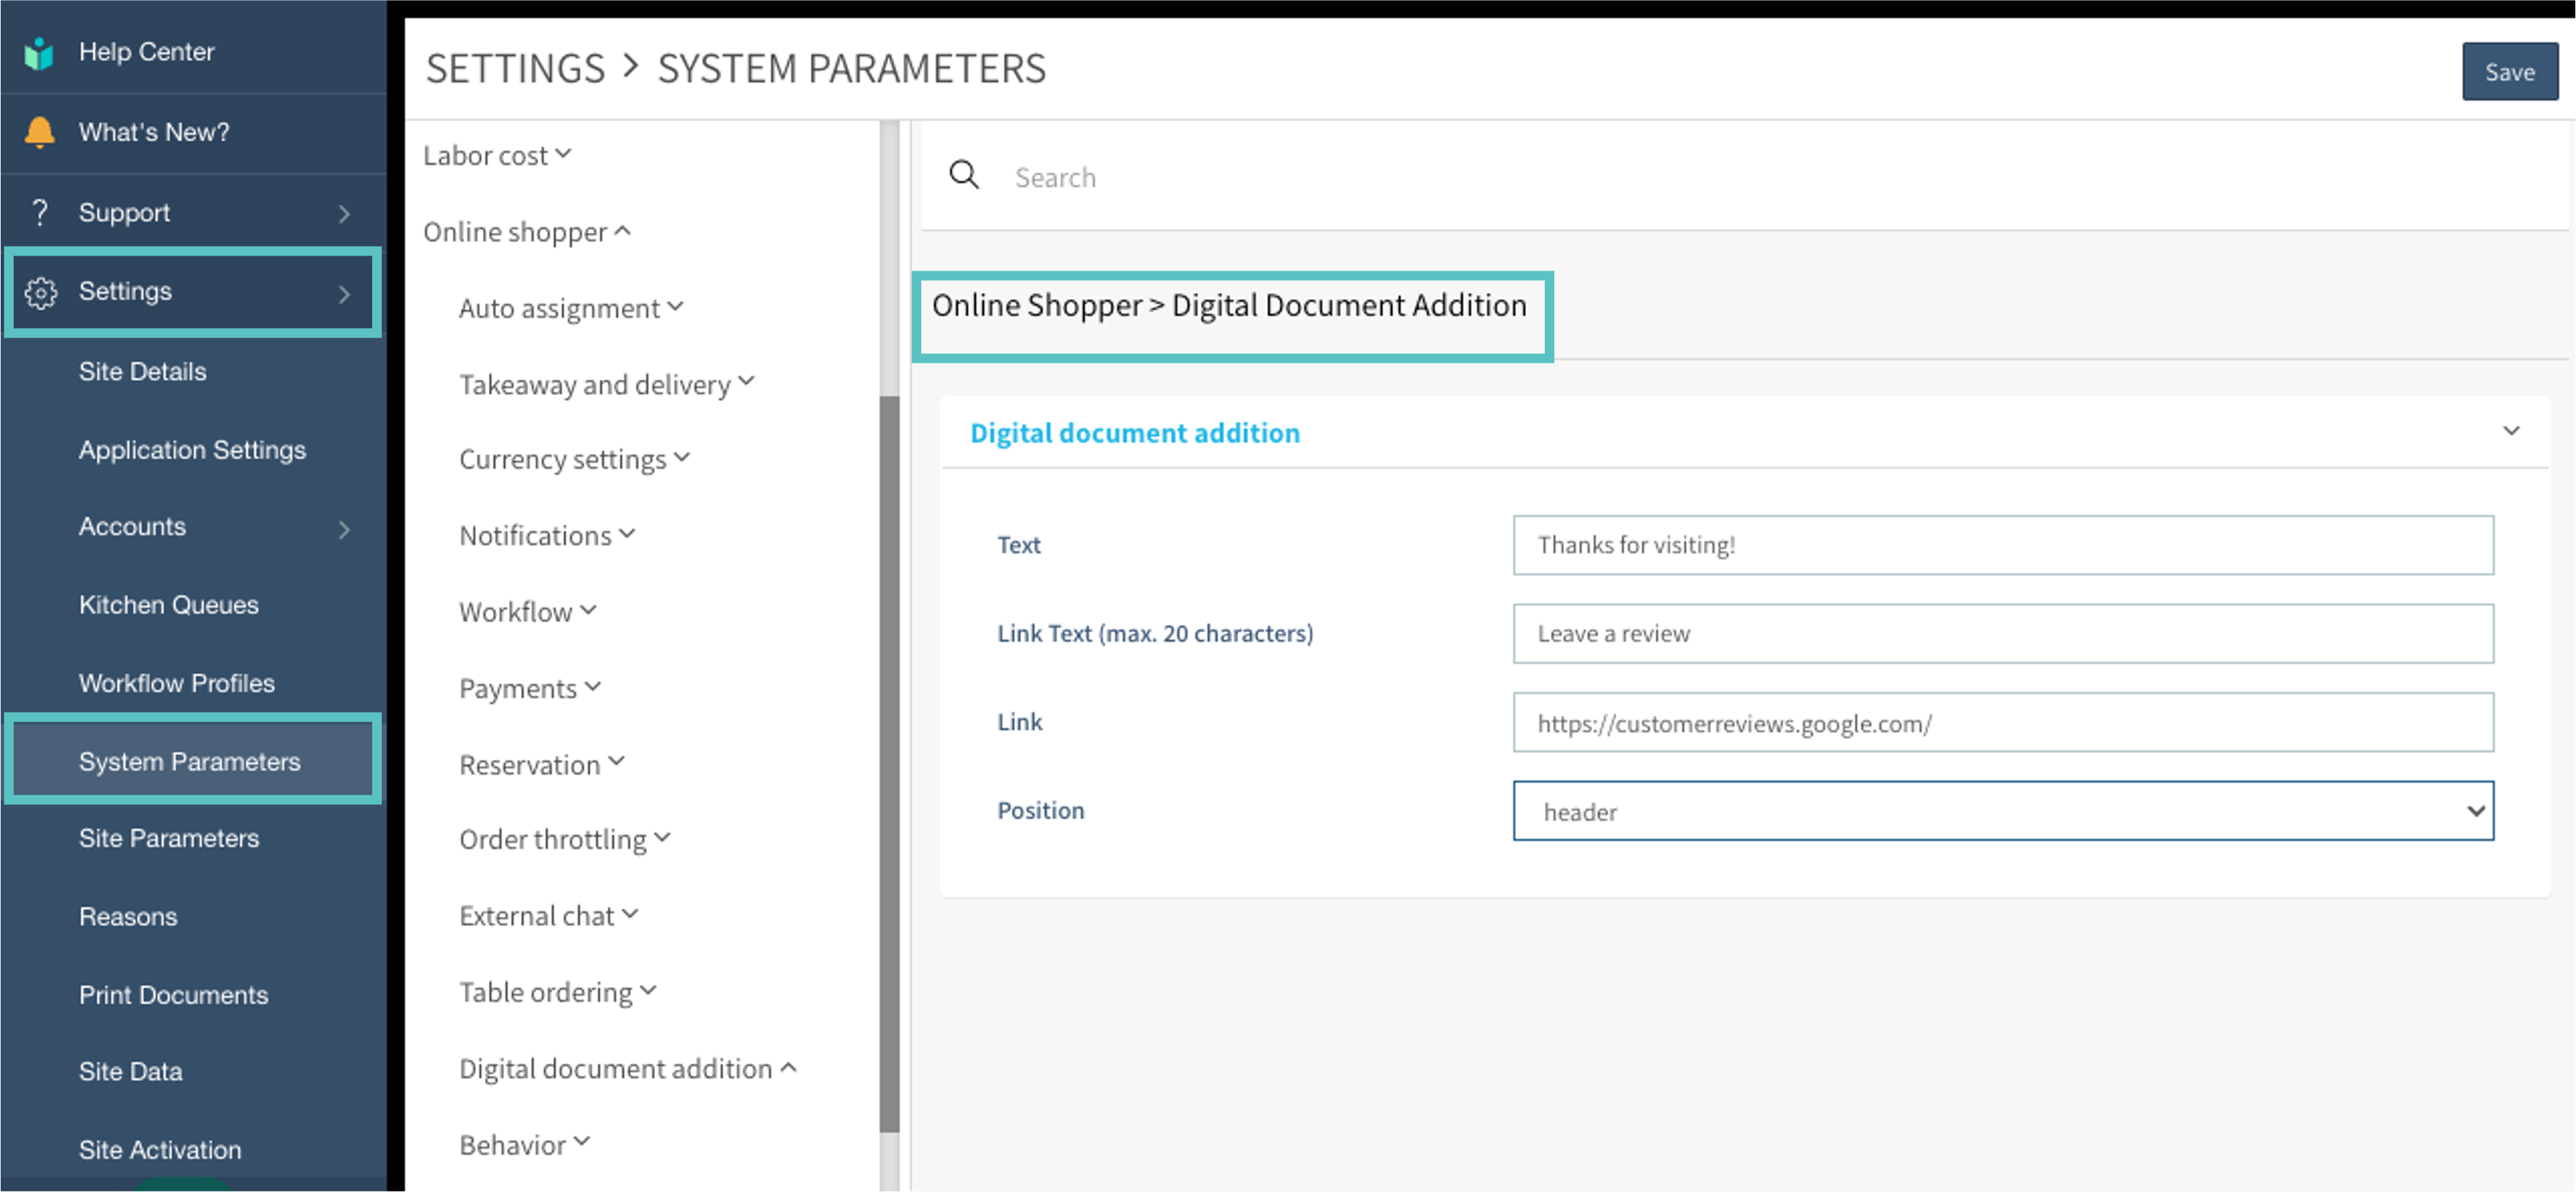
Task: Click the Link URL input field
Action: click(2002, 723)
